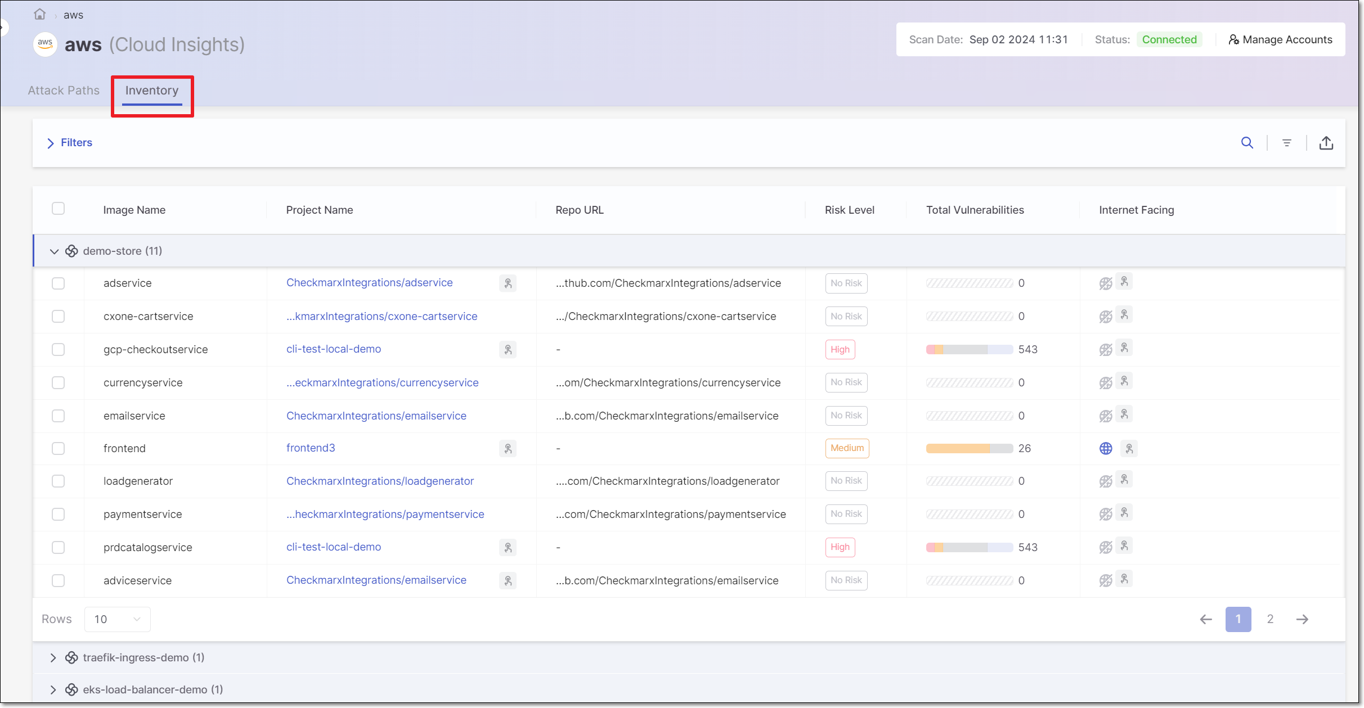Click the aws logo icon beside the title
This screenshot has width=1364, height=708.
pos(45,44)
